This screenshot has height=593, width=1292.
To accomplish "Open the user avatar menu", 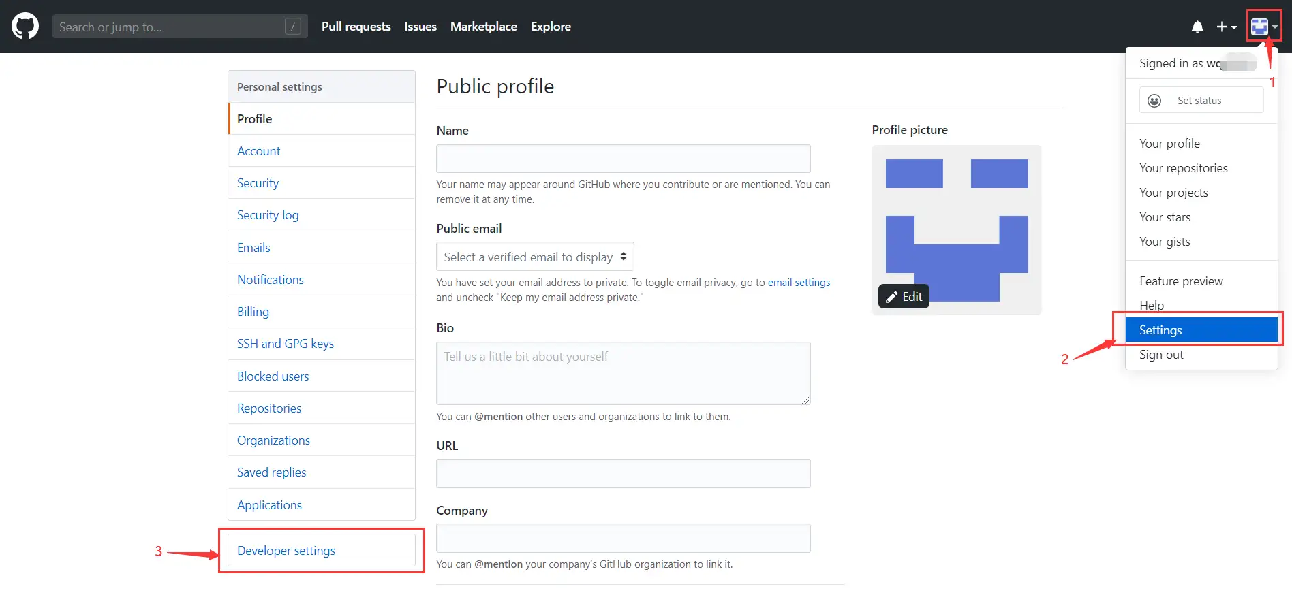I will [1263, 27].
